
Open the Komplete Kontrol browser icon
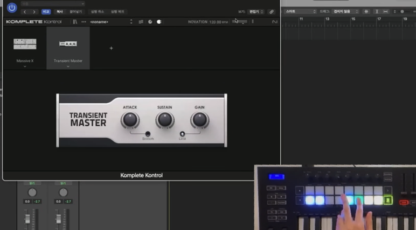tap(75, 22)
